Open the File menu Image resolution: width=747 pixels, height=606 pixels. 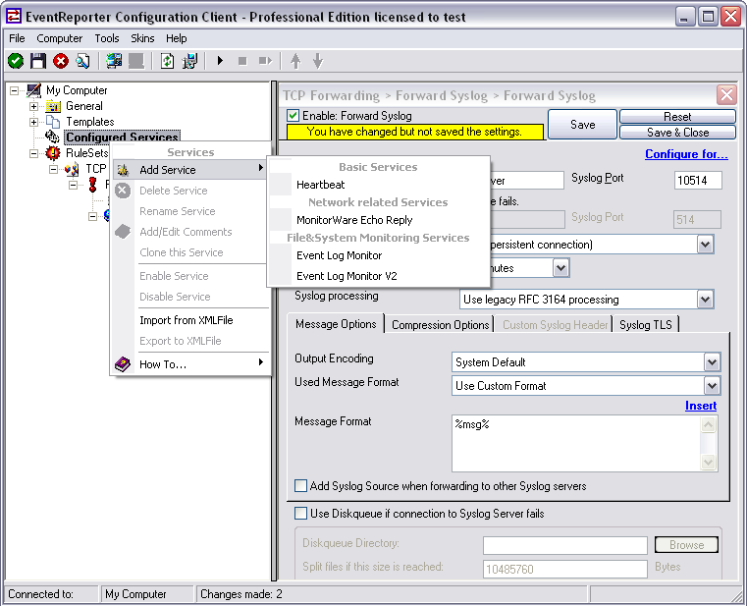coord(17,38)
